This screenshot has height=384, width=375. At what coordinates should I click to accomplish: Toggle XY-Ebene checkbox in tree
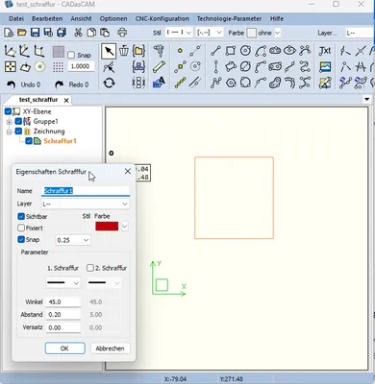click(8, 111)
